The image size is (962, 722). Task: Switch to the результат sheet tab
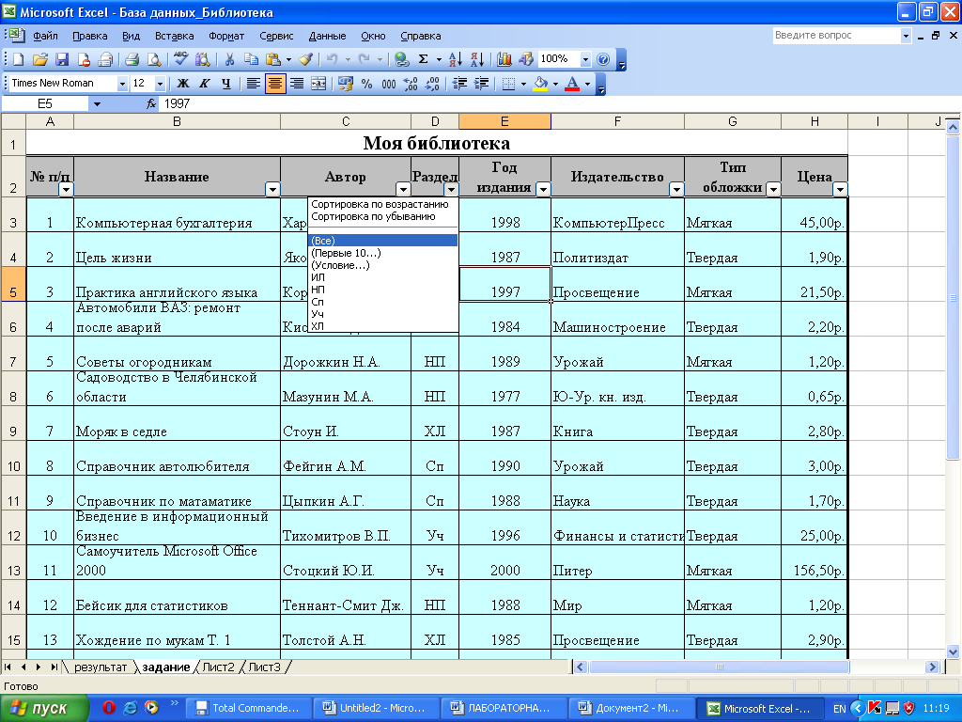pyautogui.click(x=101, y=667)
